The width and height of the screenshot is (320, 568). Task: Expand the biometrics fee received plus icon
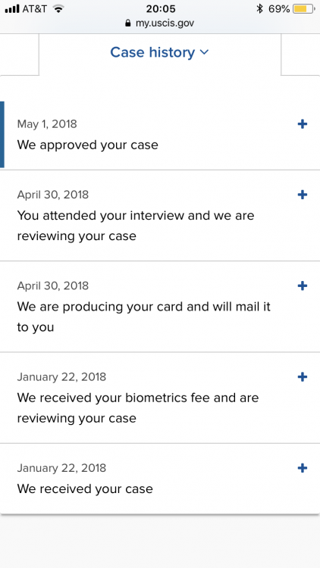click(303, 377)
